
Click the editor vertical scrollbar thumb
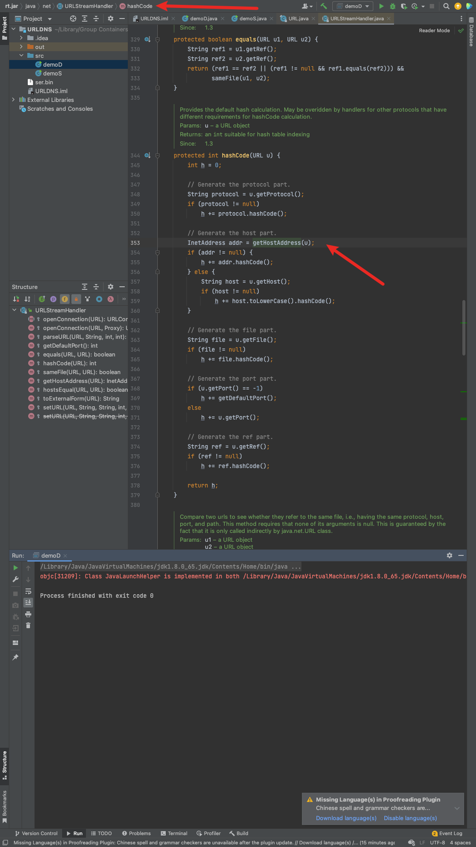click(x=464, y=327)
